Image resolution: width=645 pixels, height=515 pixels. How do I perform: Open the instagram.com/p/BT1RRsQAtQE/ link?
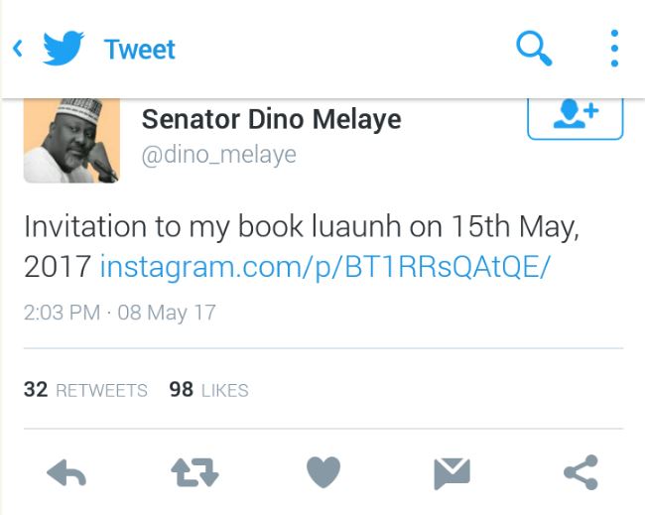(324, 267)
